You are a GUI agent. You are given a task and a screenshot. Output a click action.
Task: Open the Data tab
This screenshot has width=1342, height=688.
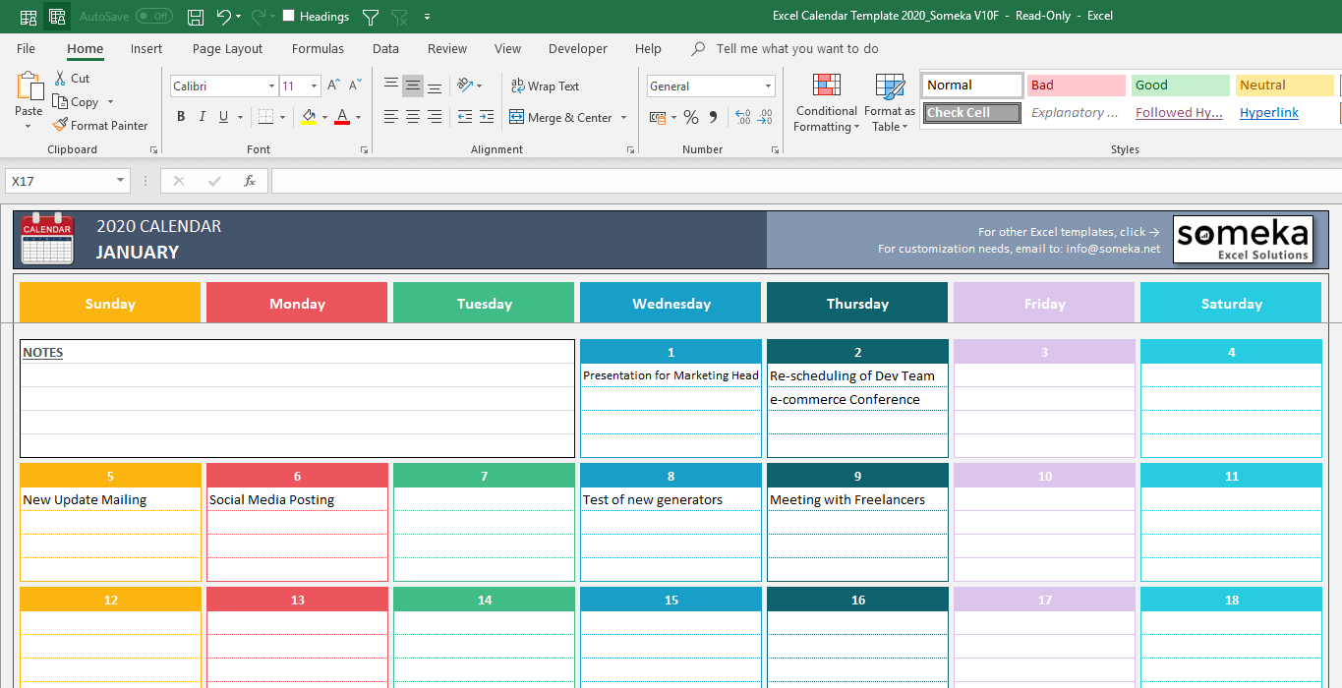point(385,48)
